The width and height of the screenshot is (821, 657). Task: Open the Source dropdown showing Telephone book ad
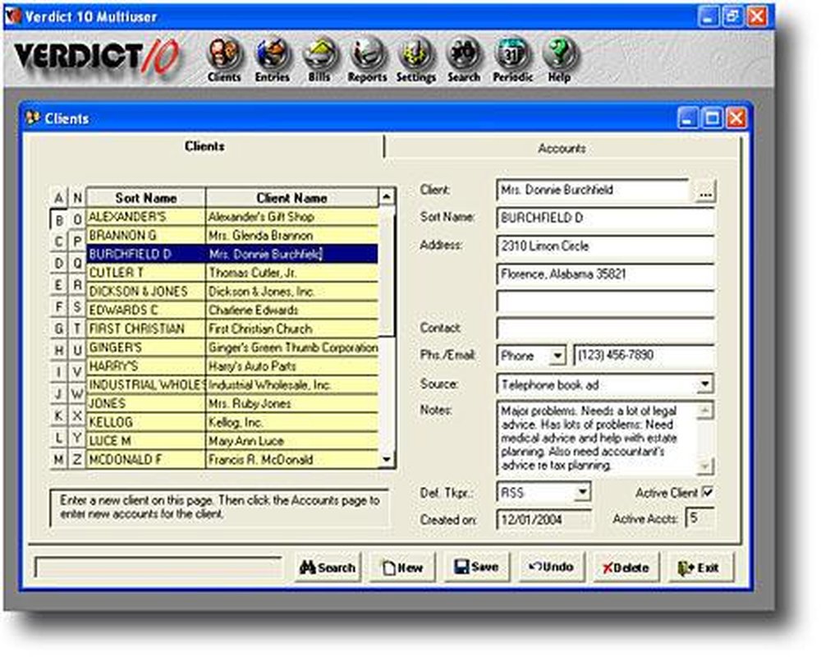[706, 384]
